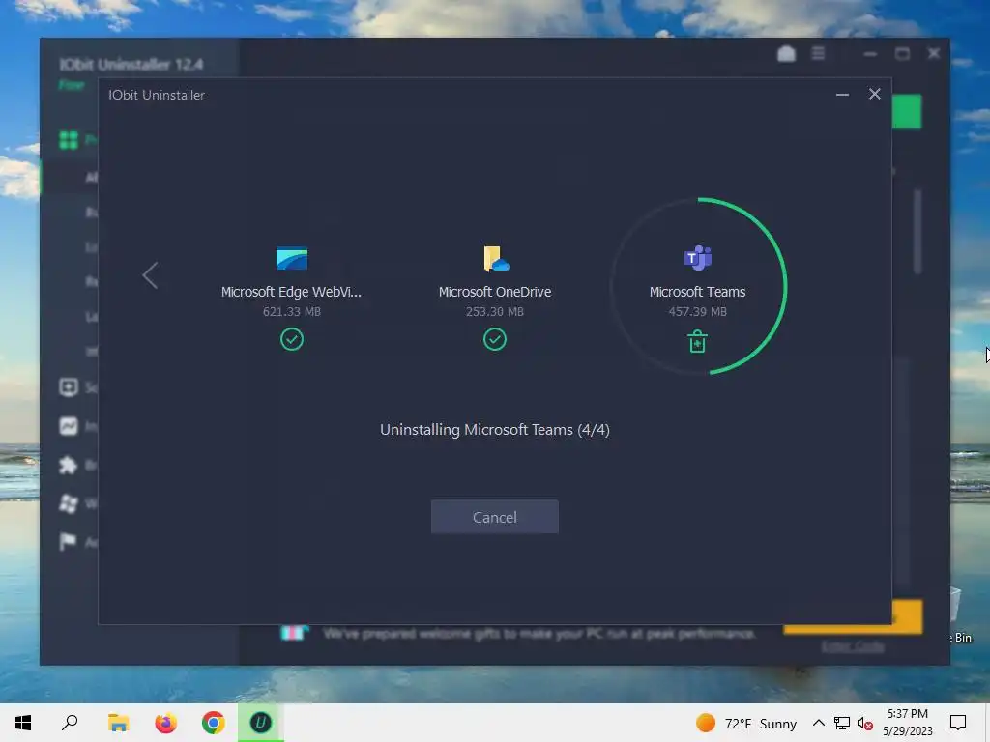This screenshot has width=990, height=742.
Task: Click the 457.39 MB size text
Action: tap(697, 312)
